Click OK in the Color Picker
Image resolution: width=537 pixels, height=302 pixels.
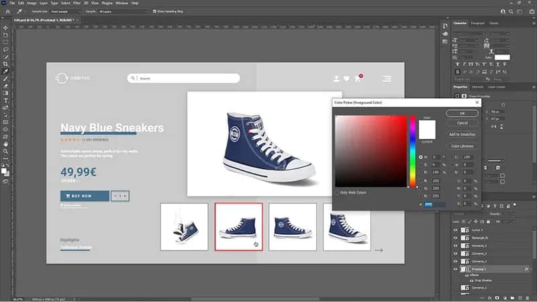463,113
